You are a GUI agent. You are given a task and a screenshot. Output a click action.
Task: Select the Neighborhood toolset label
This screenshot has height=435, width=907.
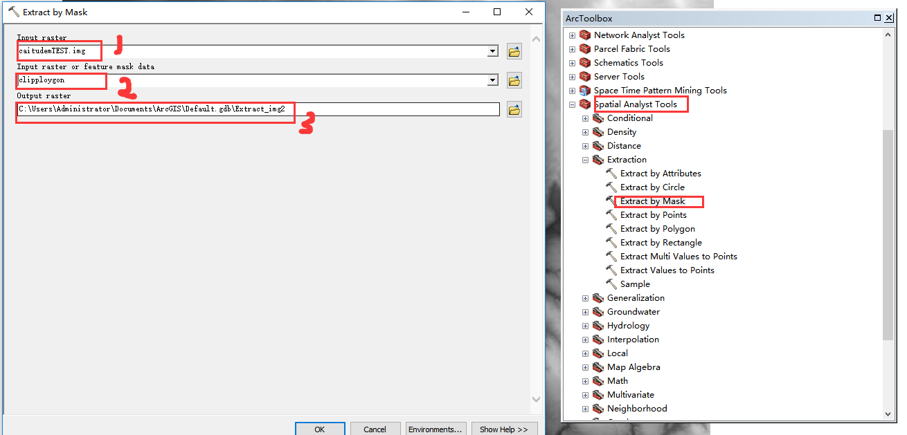[637, 409]
